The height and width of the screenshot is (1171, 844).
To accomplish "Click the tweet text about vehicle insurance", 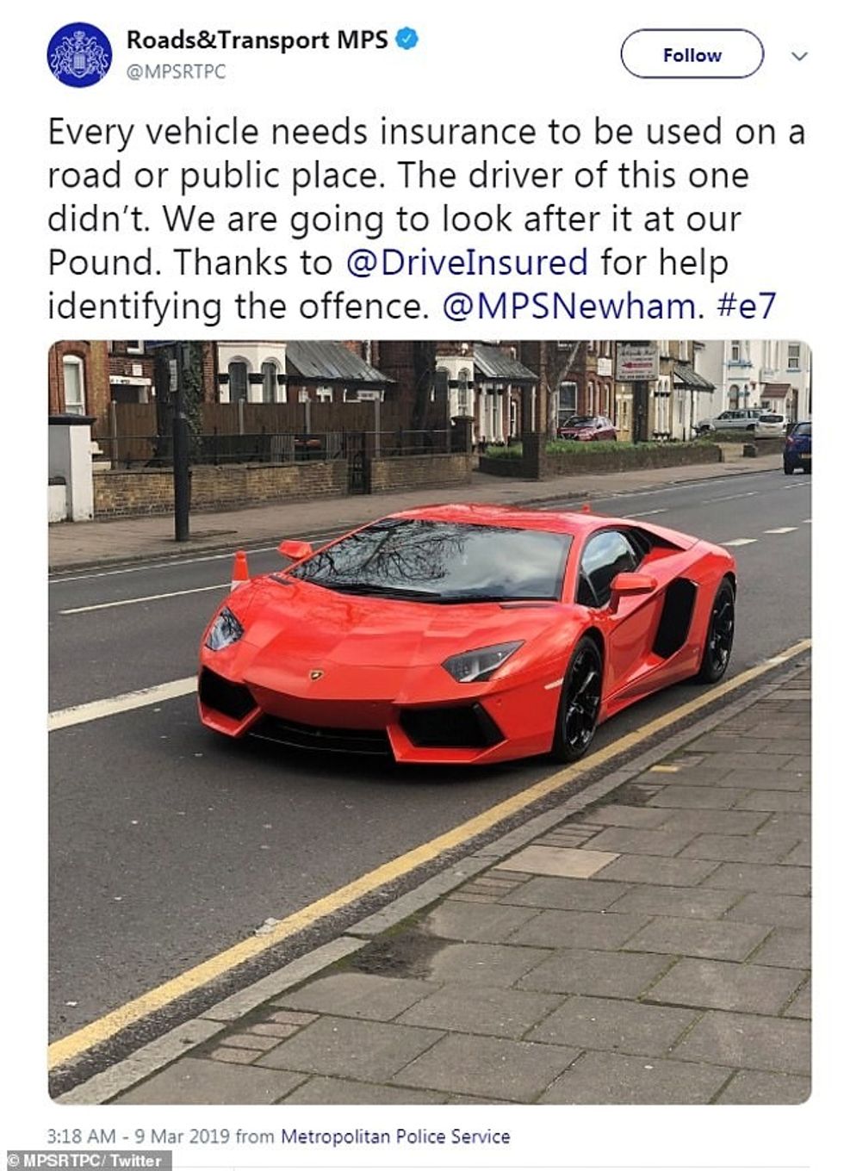I will pyautogui.click(x=426, y=219).
